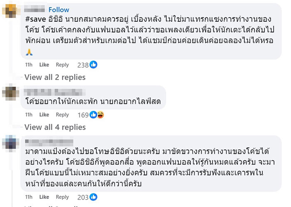The height and width of the screenshot is (207, 291).
Task: Click the blue thumbs-up icon beside 238
Action: click(94, 65)
